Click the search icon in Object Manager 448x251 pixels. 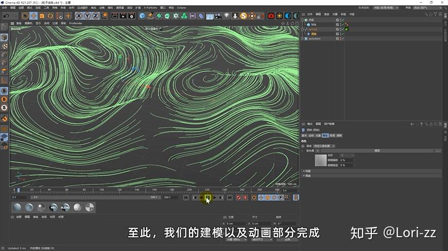coord(426,14)
